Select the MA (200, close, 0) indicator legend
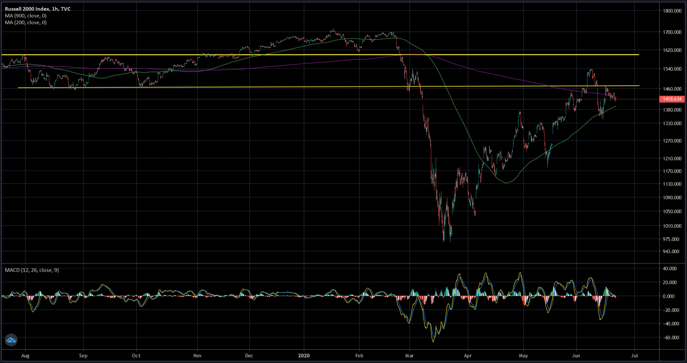 [x=26, y=22]
